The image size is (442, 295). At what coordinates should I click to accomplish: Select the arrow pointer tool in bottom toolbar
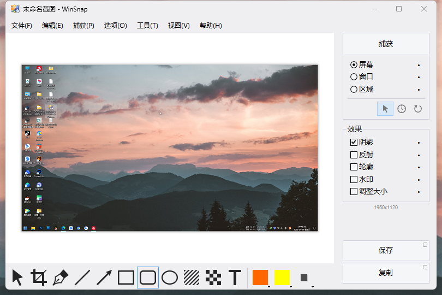[17, 278]
